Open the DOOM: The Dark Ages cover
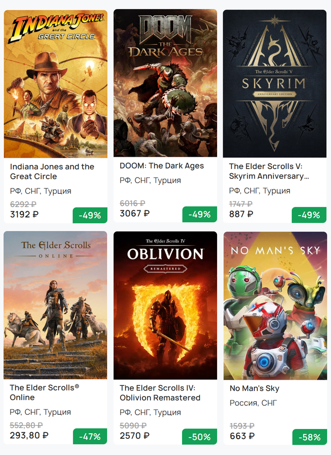The height and width of the screenshot is (455, 331). [165, 83]
